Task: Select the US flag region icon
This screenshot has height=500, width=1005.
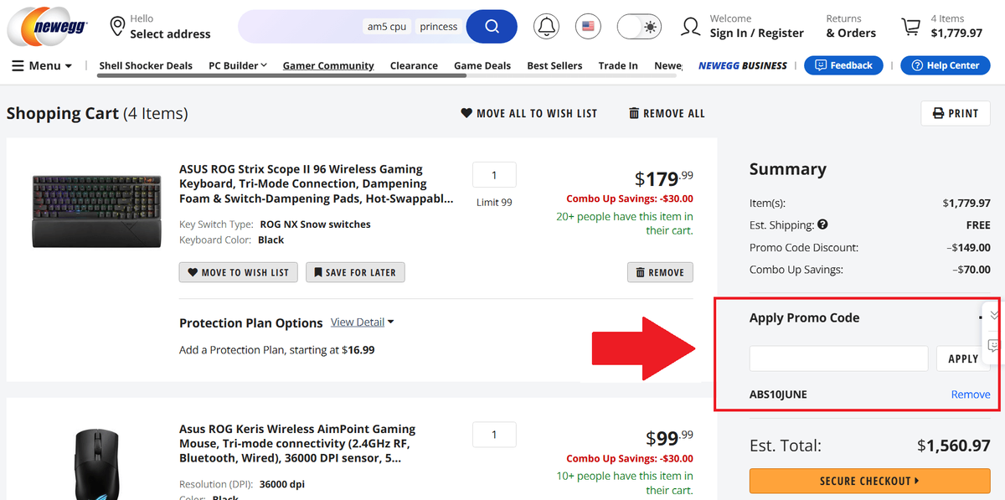Action: point(588,26)
